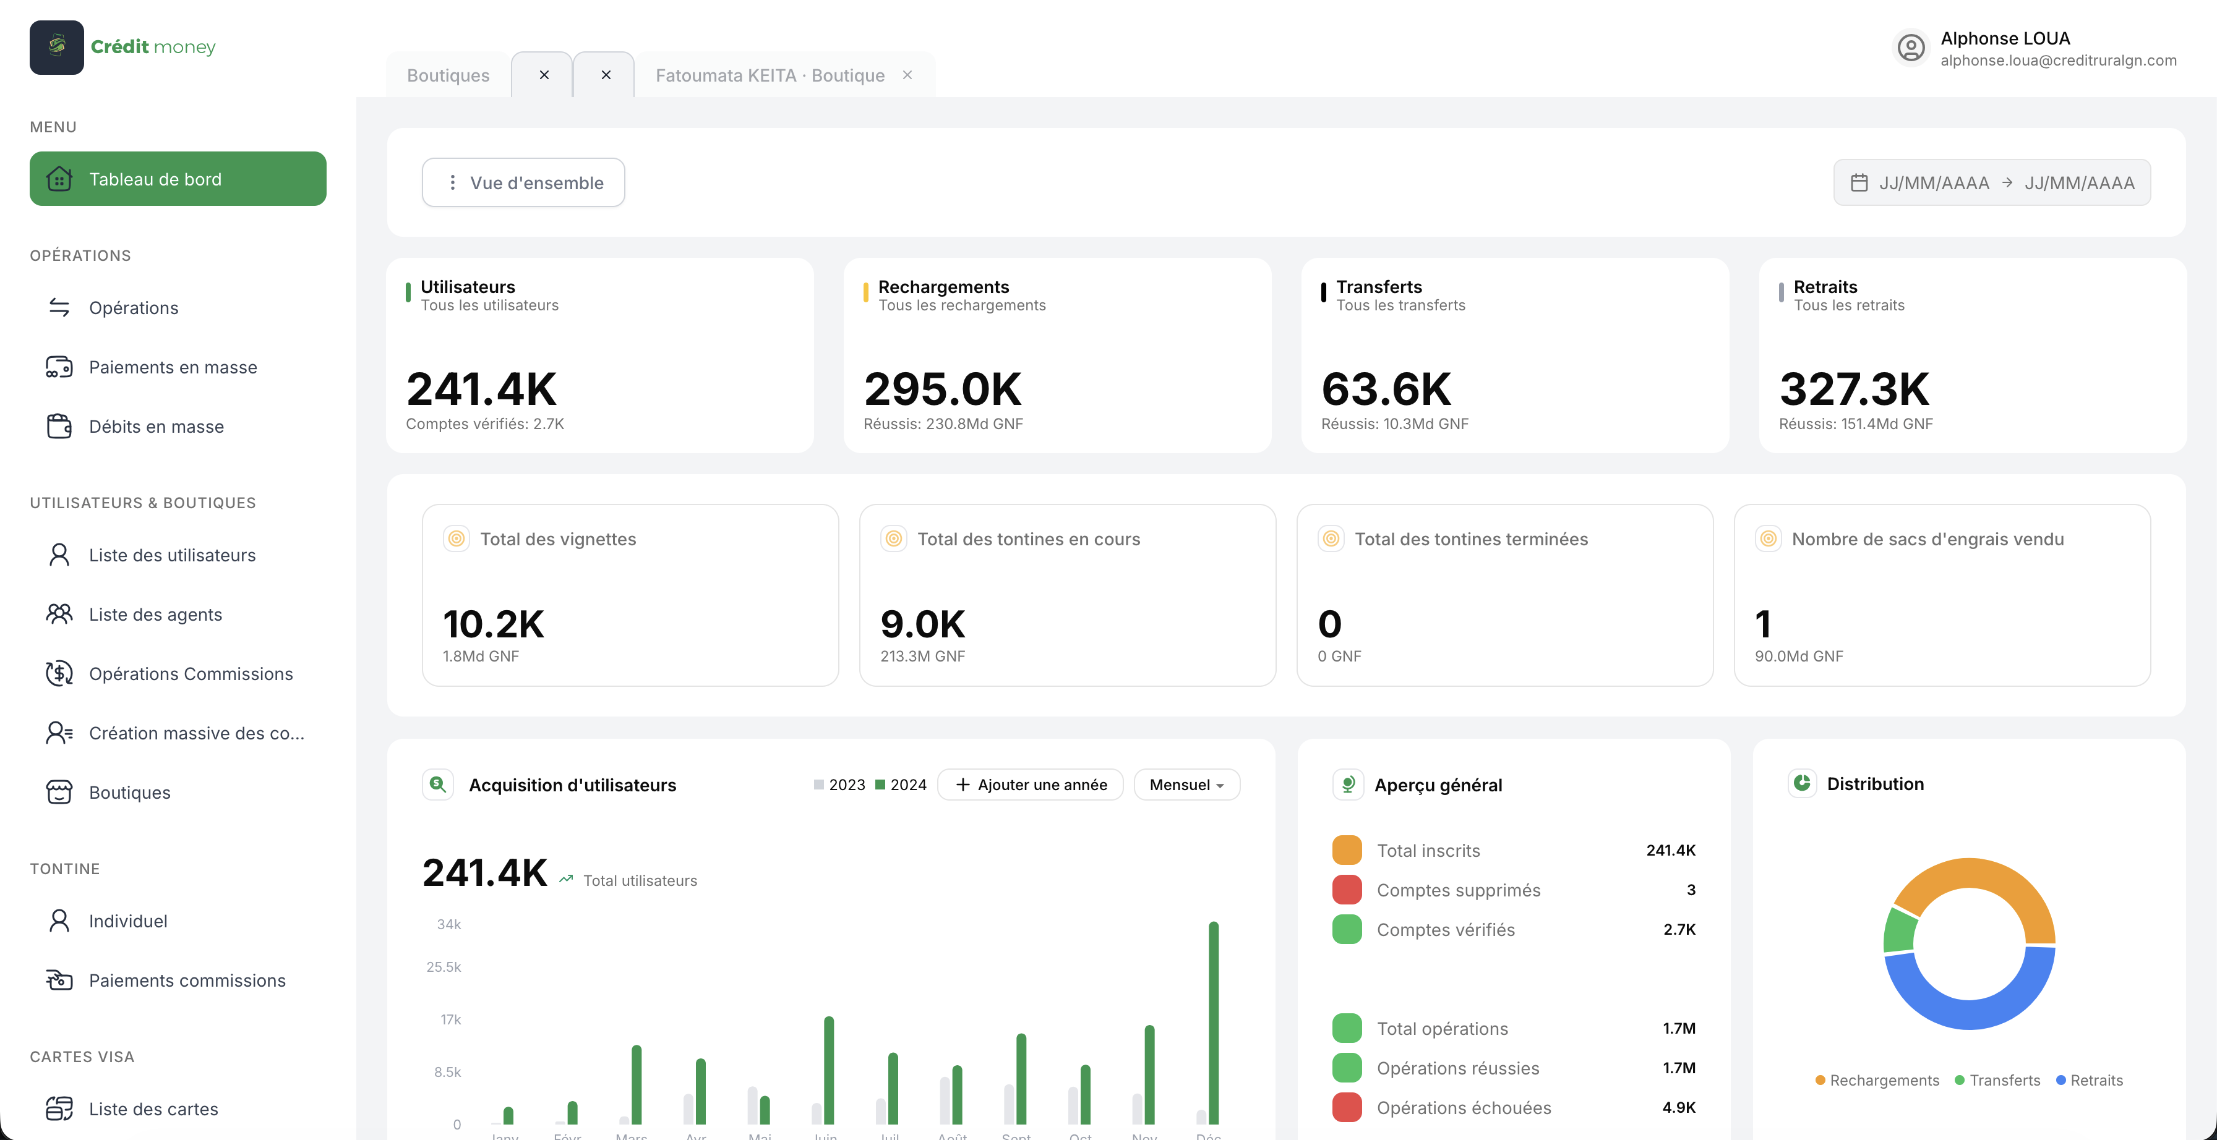The height and width of the screenshot is (1140, 2217).
Task: Open the Mensuel period dropdown
Action: click(1187, 785)
